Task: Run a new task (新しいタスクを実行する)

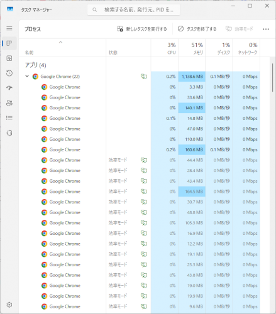Action: point(142,29)
